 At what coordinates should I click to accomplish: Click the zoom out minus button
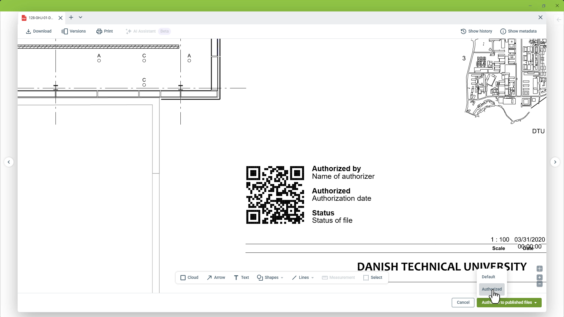pos(540,284)
